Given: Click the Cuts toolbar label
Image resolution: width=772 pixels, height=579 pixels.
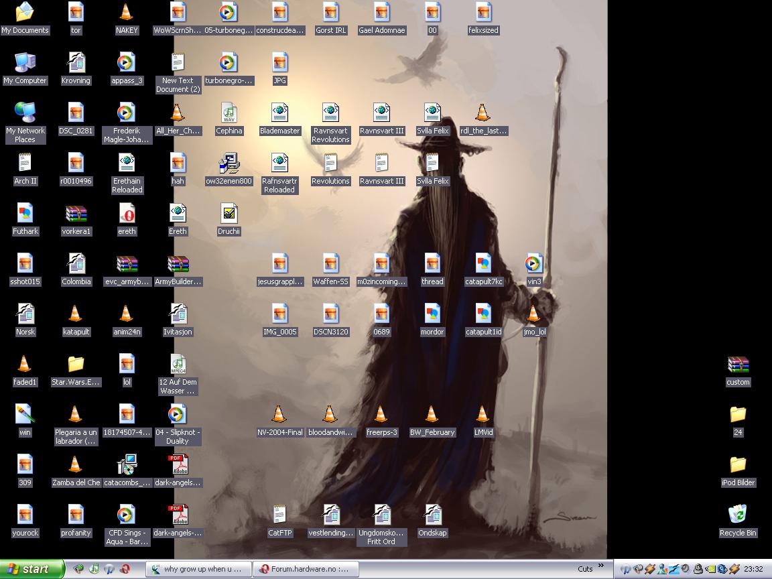Looking at the screenshot, I should coord(585,569).
